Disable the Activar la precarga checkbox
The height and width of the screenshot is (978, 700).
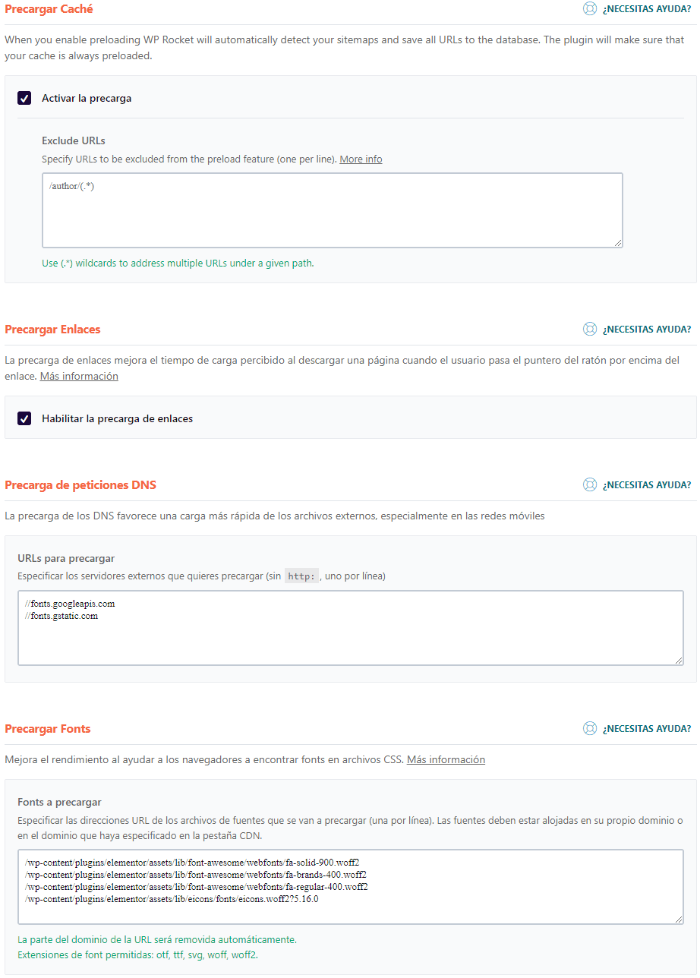point(24,97)
